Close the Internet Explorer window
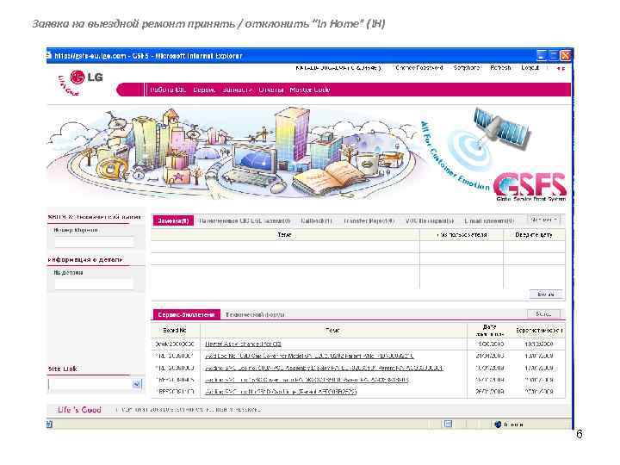 (x=566, y=55)
